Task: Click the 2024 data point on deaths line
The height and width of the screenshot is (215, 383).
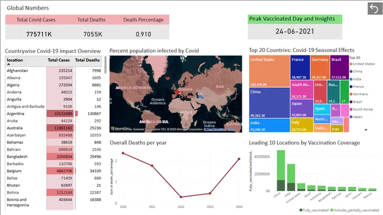Action: tap(239, 159)
